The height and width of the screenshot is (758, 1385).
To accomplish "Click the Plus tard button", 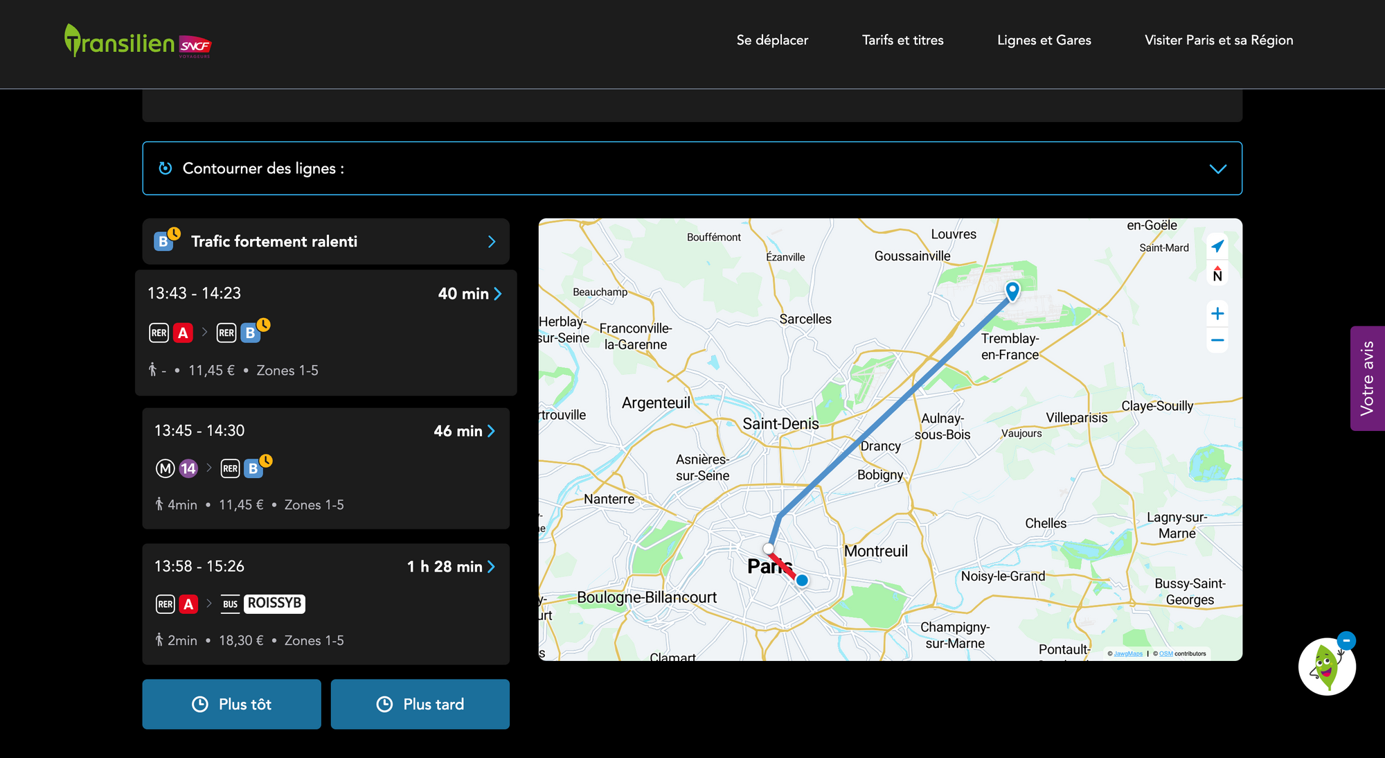I will click(x=420, y=704).
